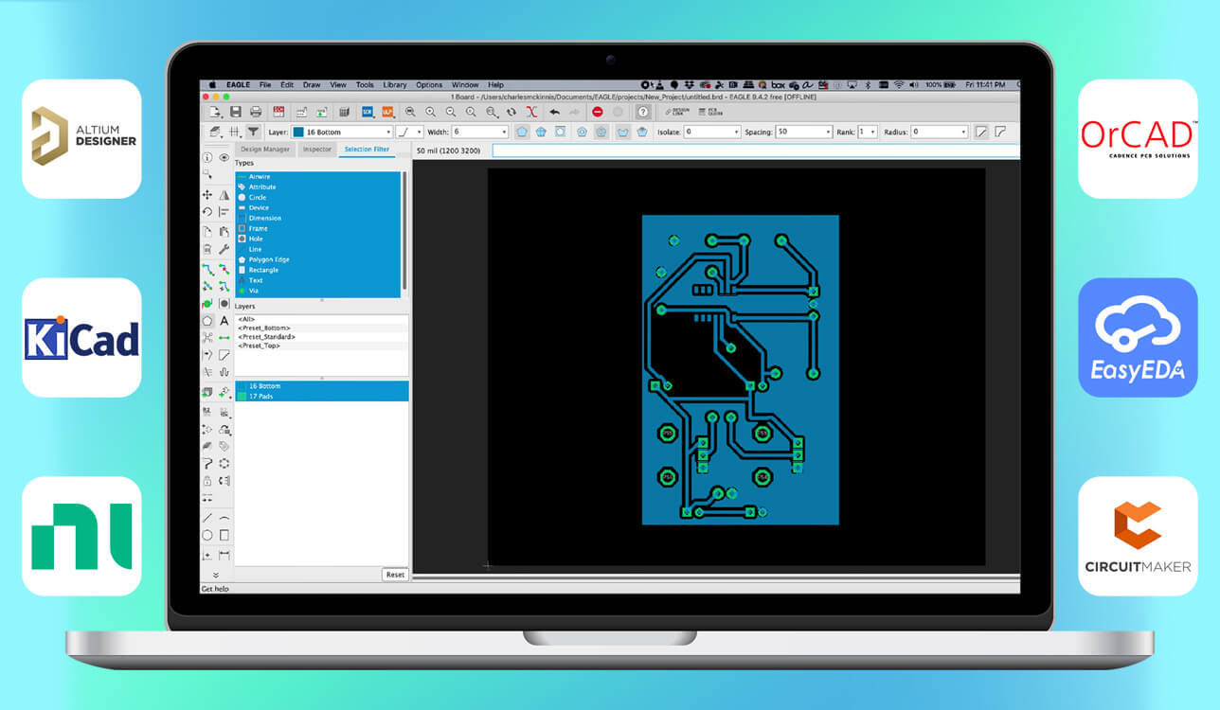Select the Mirror tool icon
The width and height of the screenshot is (1220, 710).
point(224,194)
